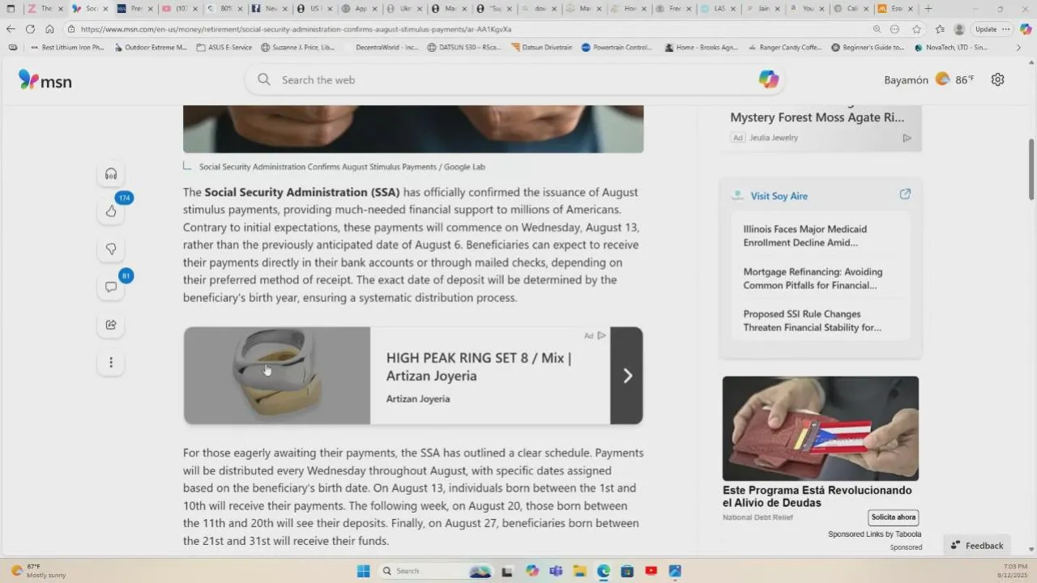Open Edge three-dot menu beside Update
Screen dimensions: 1037x583
coord(1006,29)
